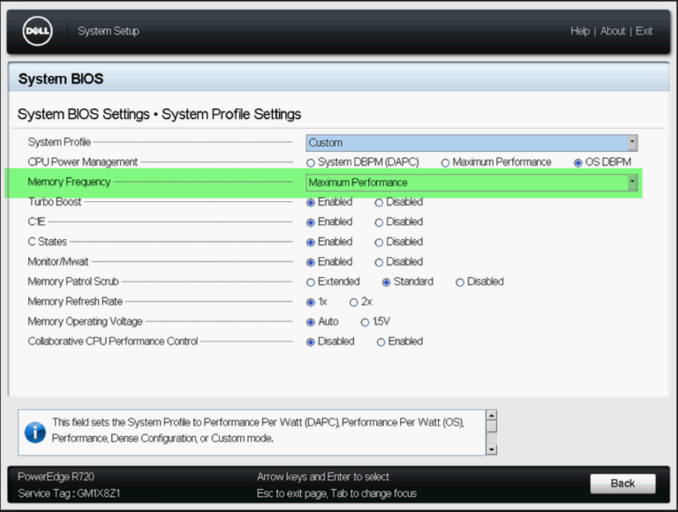
Task: Select System DBPM (DAPC) power management
Action: [x=311, y=162]
